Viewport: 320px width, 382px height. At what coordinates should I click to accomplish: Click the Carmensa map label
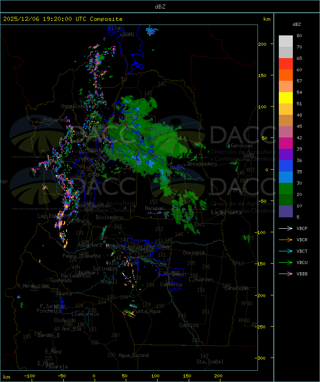pyautogui.click(x=171, y=284)
